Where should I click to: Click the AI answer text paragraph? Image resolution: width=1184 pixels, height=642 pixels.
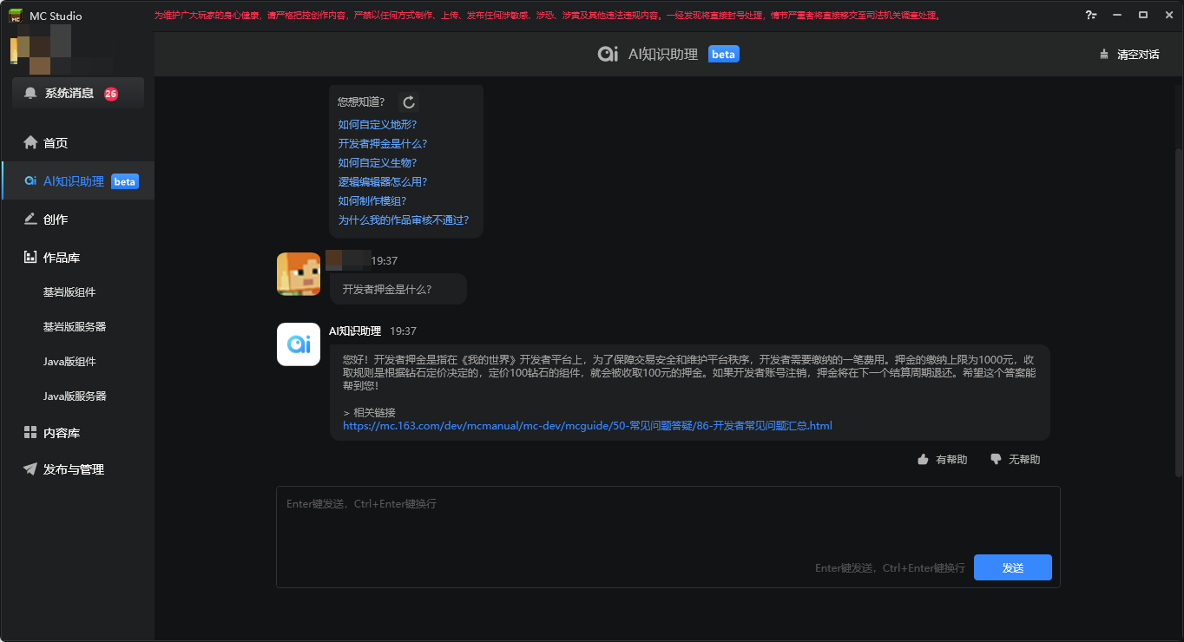coord(689,372)
